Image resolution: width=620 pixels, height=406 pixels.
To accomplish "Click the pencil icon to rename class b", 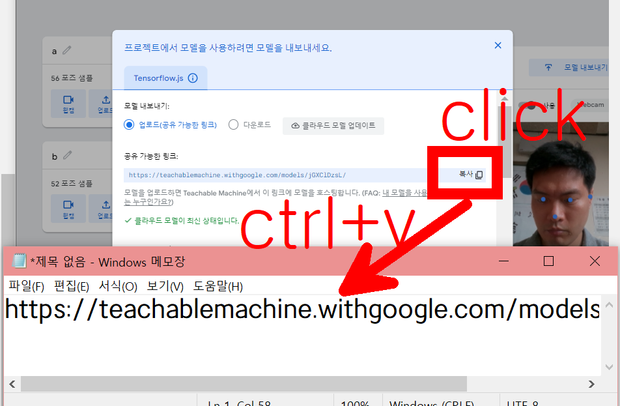I will coord(68,156).
